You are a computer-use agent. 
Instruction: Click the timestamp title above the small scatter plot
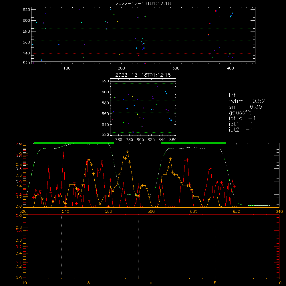pyautogui.click(x=143, y=75)
